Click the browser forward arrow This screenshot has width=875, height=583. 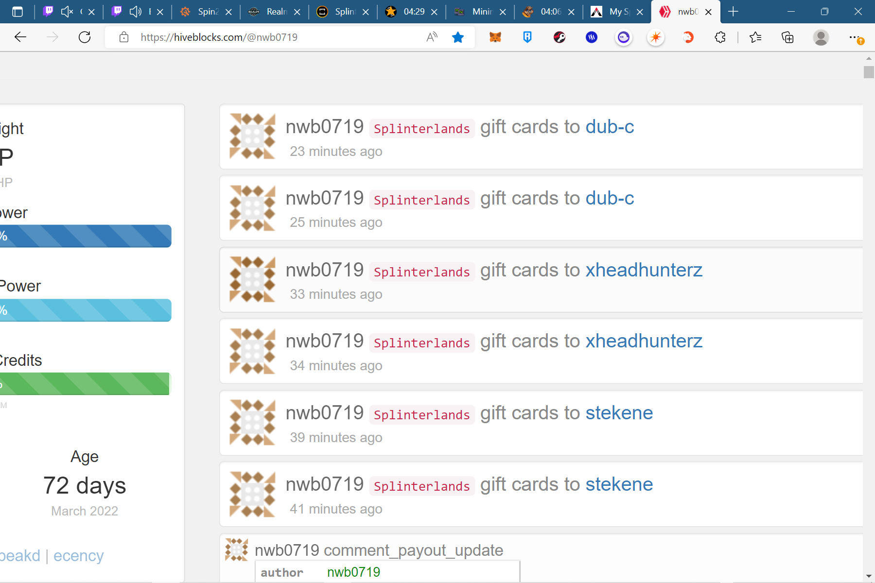pyautogui.click(x=52, y=37)
